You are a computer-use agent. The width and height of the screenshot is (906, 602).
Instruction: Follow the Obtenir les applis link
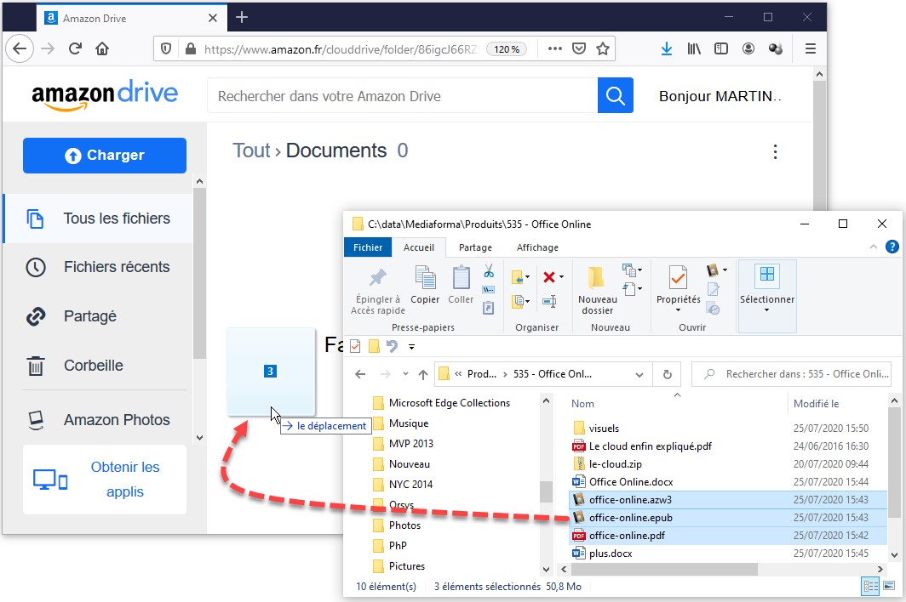pos(125,480)
